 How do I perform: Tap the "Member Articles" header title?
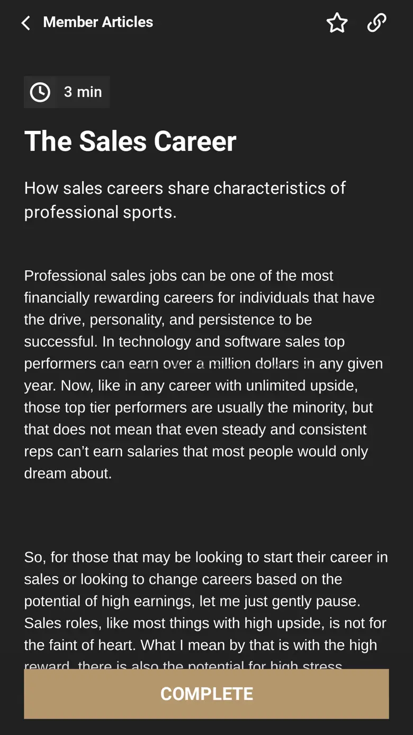click(98, 22)
